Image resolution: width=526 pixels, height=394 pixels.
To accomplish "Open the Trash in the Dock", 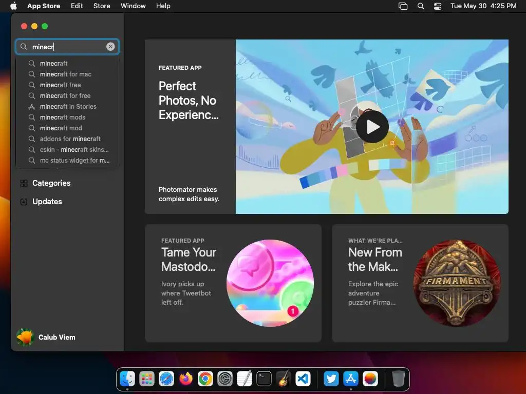I will pyautogui.click(x=398, y=379).
